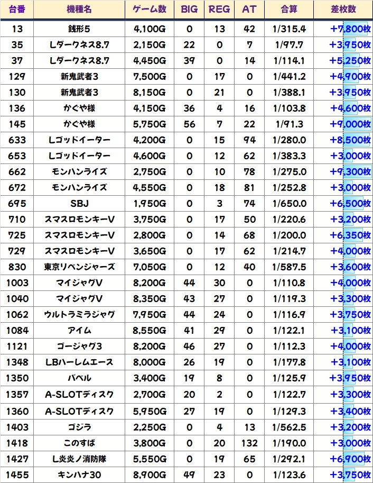Click the 機種名 column header
Viewport: 373px width, 483px height.
[x=79, y=10]
